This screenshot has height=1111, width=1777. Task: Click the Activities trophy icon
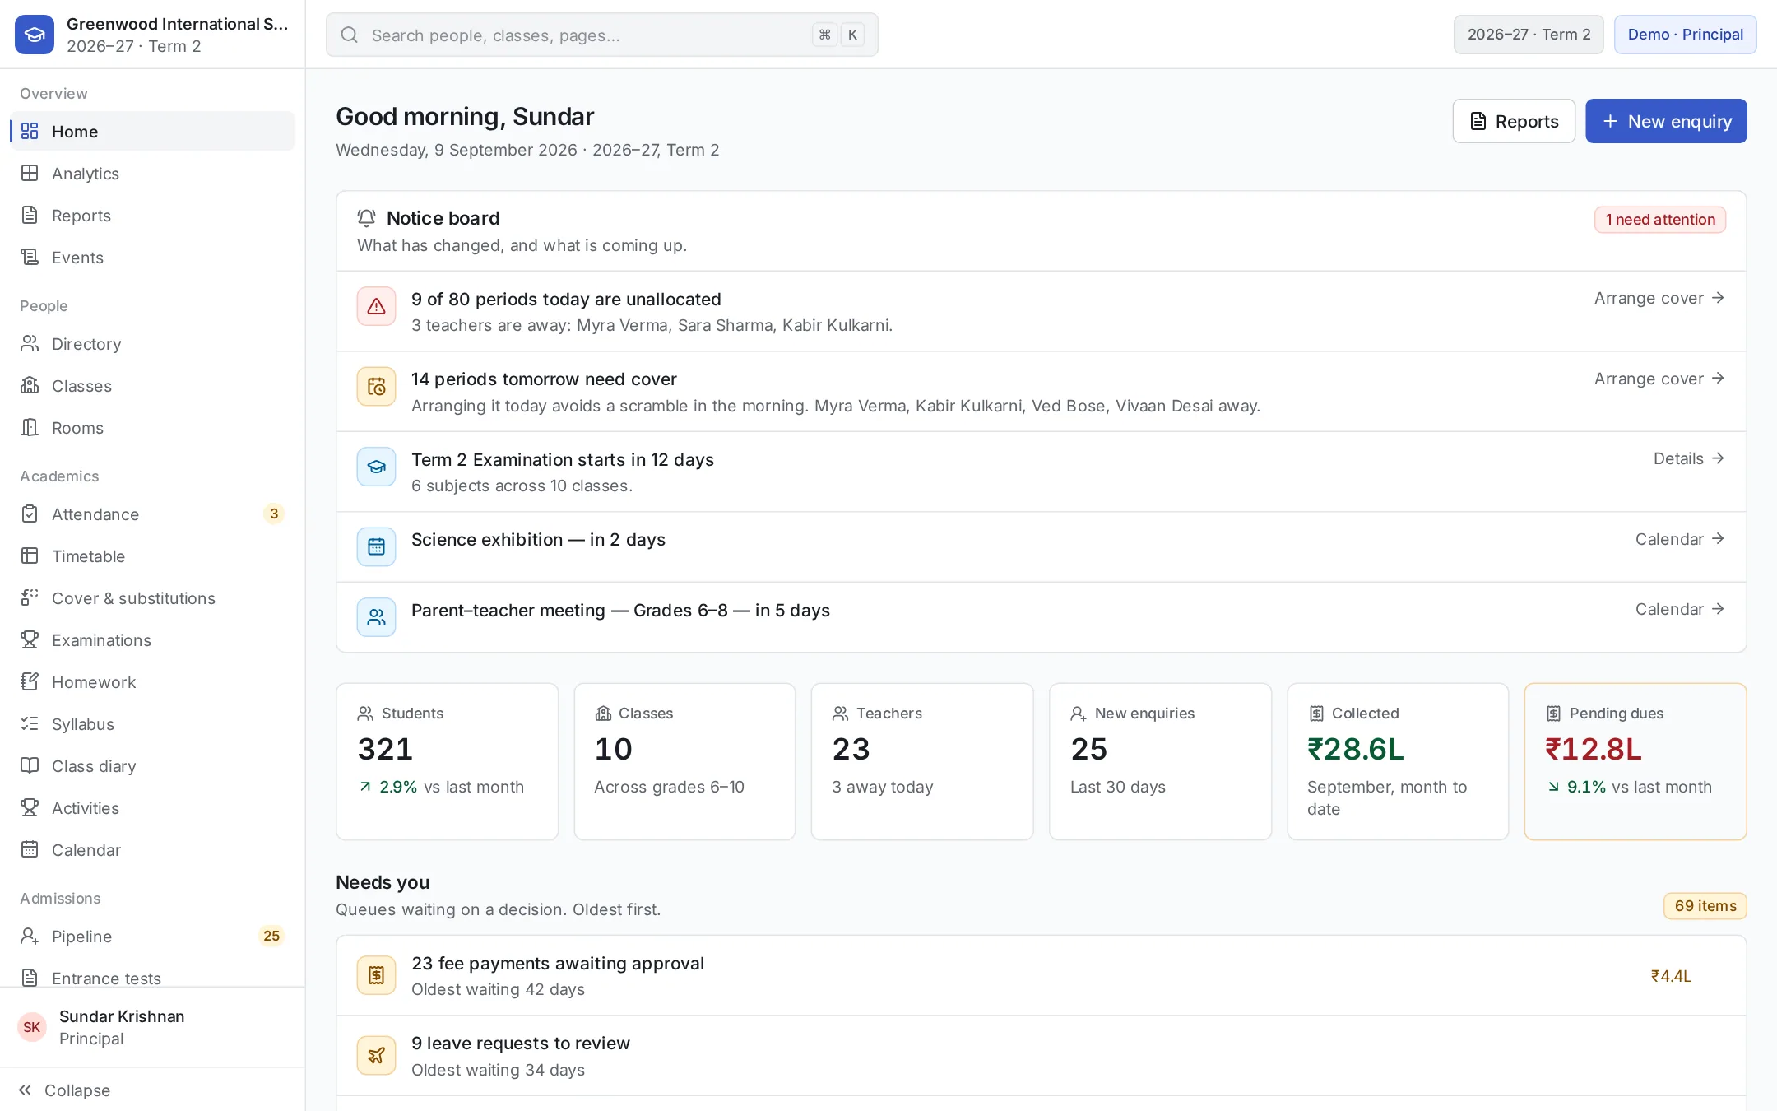[x=30, y=808]
